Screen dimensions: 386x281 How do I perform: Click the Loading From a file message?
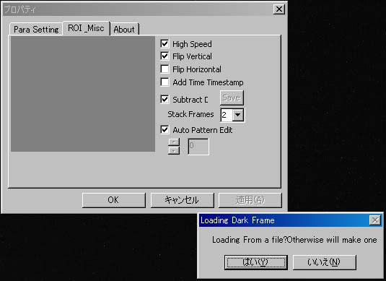click(x=294, y=240)
